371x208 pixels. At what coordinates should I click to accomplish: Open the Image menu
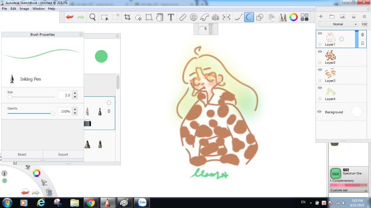pos(24,9)
